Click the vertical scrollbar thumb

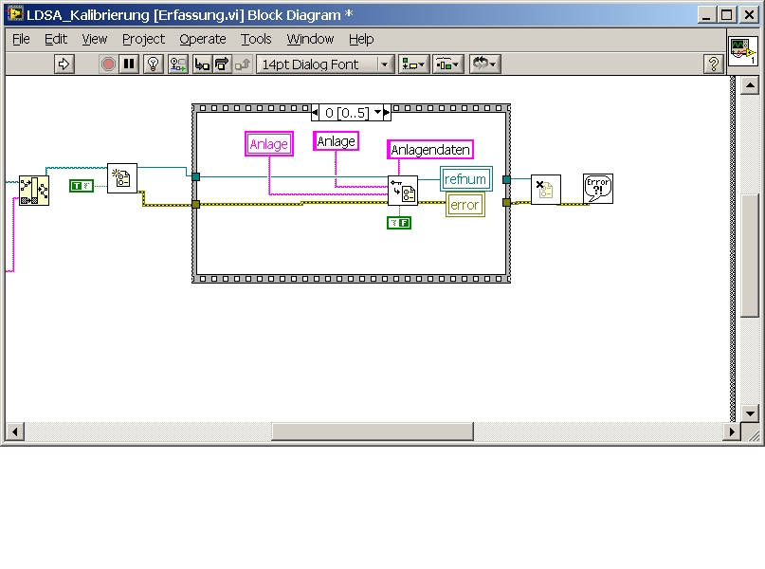(x=750, y=256)
